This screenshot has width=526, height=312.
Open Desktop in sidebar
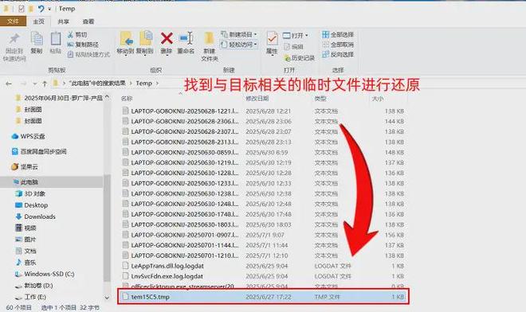tap(32, 205)
